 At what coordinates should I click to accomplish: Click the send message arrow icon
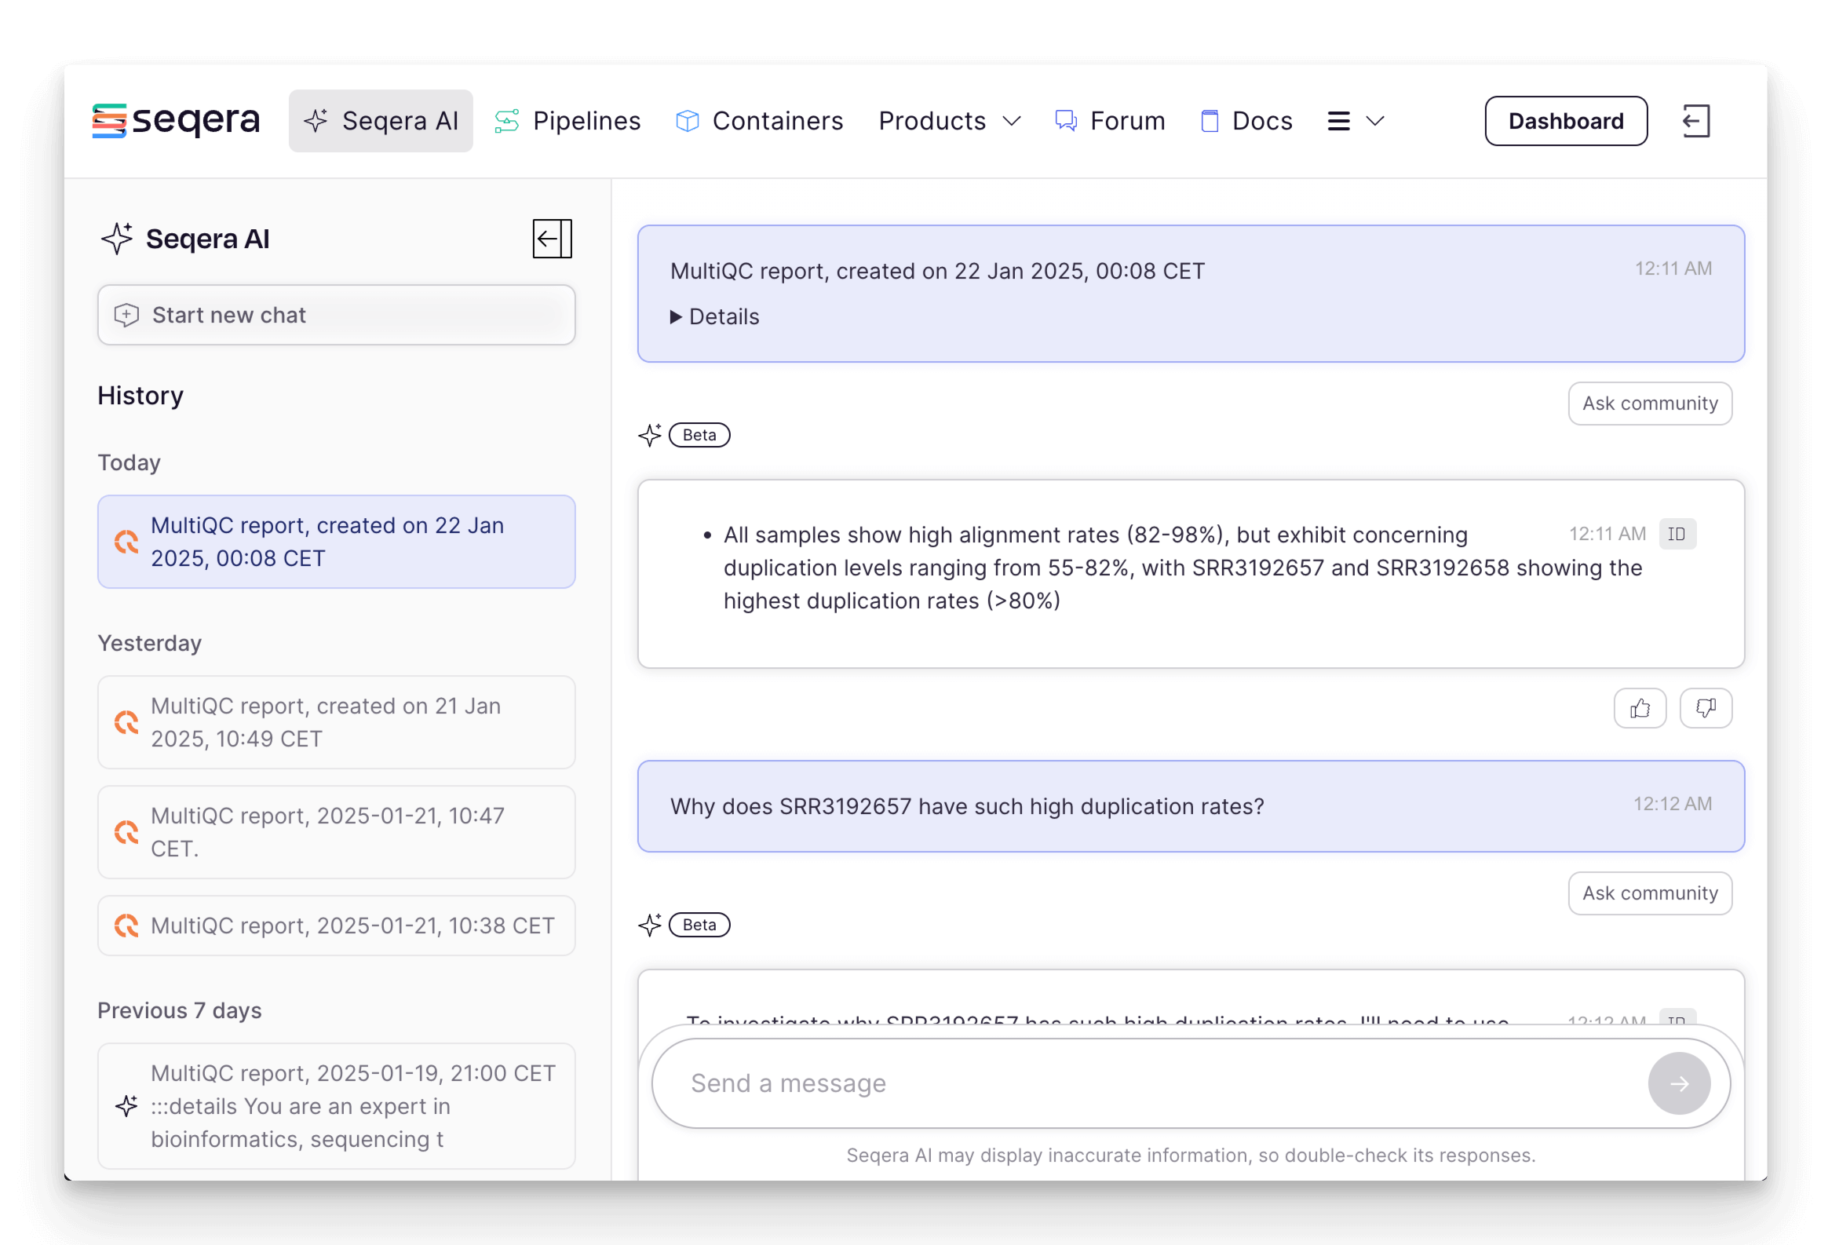point(1681,1084)
